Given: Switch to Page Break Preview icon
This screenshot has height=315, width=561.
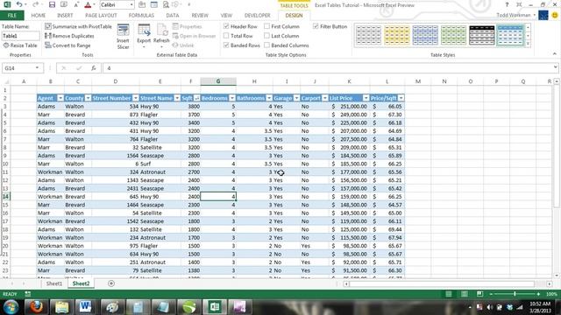Looking at the screenshot, I should [479, 294].
